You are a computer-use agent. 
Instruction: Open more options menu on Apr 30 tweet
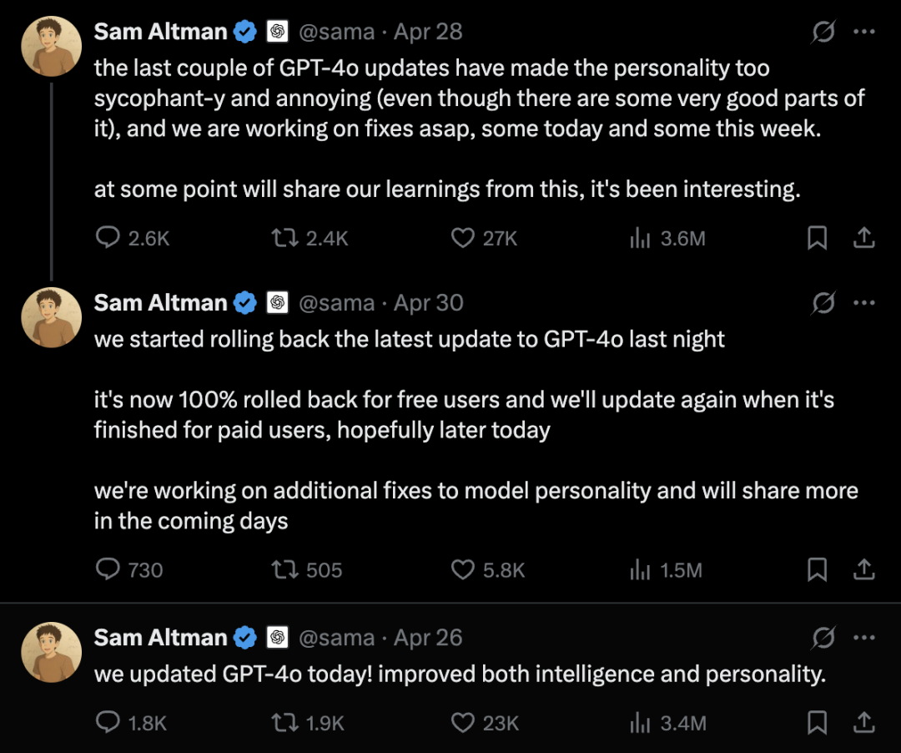(x=864, y=303)
